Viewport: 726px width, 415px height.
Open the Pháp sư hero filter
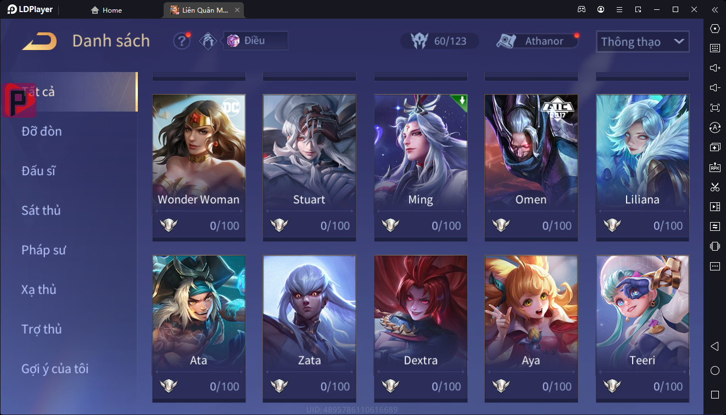[x=44, y=250]
